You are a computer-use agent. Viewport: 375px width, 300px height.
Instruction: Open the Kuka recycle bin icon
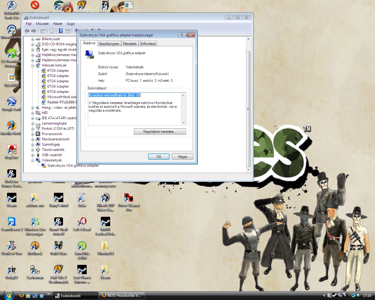pyautogui.click(x=82, y=200)
